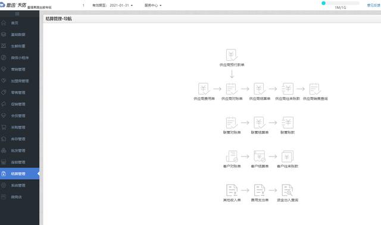The width and height of the screenshot is (381, 225).
Task: Open 客户对账单 icon
Action: (232, 157)
